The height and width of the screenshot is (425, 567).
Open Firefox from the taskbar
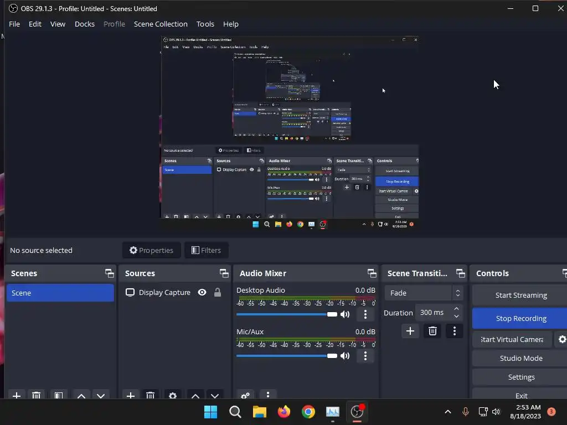[284, 411]
